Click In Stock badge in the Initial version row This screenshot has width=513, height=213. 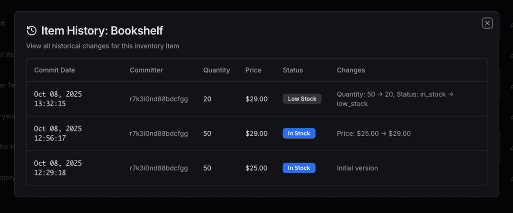coord(299,168)
